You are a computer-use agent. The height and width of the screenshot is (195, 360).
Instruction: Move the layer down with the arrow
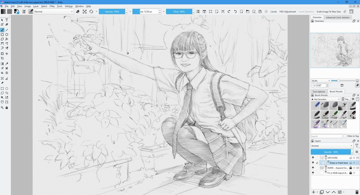click(x=328, y=192)
